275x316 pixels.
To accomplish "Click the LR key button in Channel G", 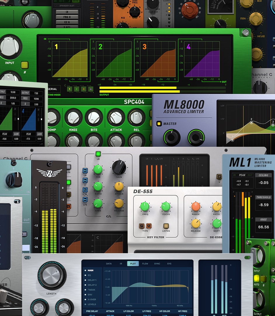I will tap(85, 171).
